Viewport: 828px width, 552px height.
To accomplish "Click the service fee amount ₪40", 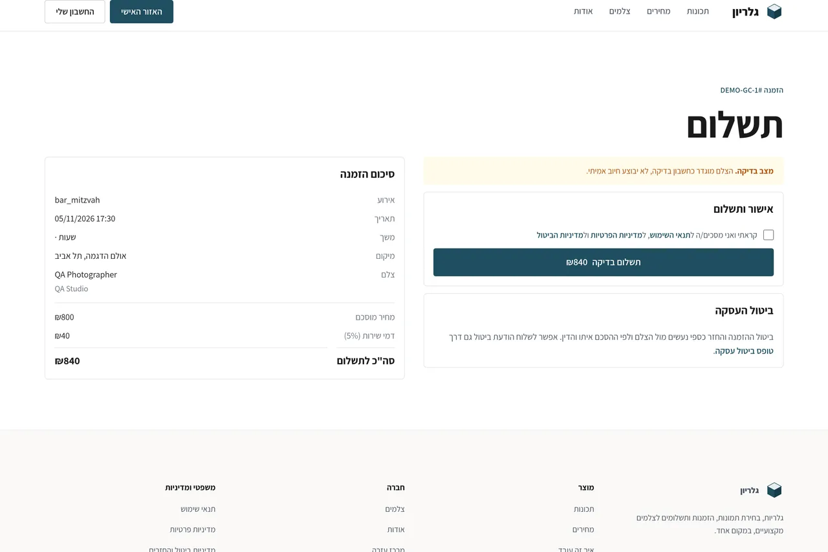I will coord(62,336).
